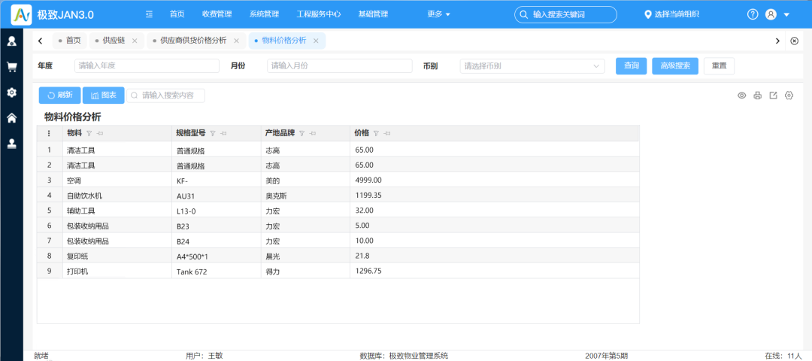
Task: Open the stamp icon in left sidebar
Action: click(11, 144)
